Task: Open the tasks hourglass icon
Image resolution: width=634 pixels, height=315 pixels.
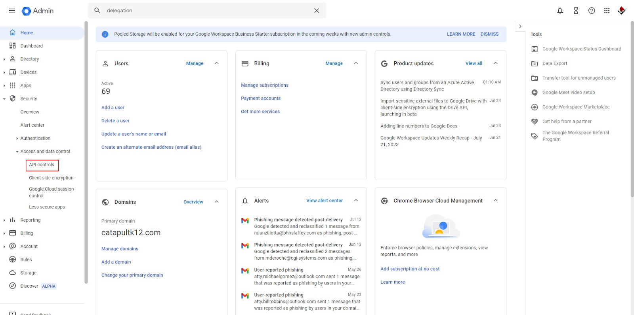Action: tap(576, 11)
